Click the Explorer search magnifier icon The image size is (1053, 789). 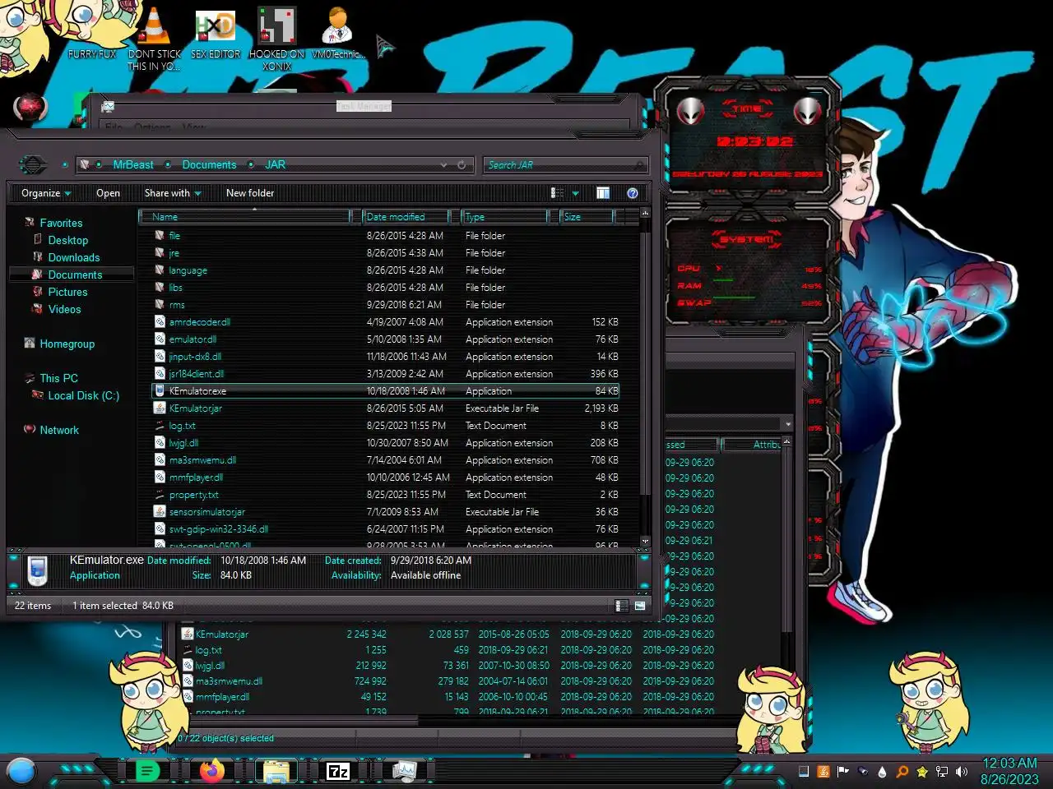pyautogui.click(x=641, y=165)
